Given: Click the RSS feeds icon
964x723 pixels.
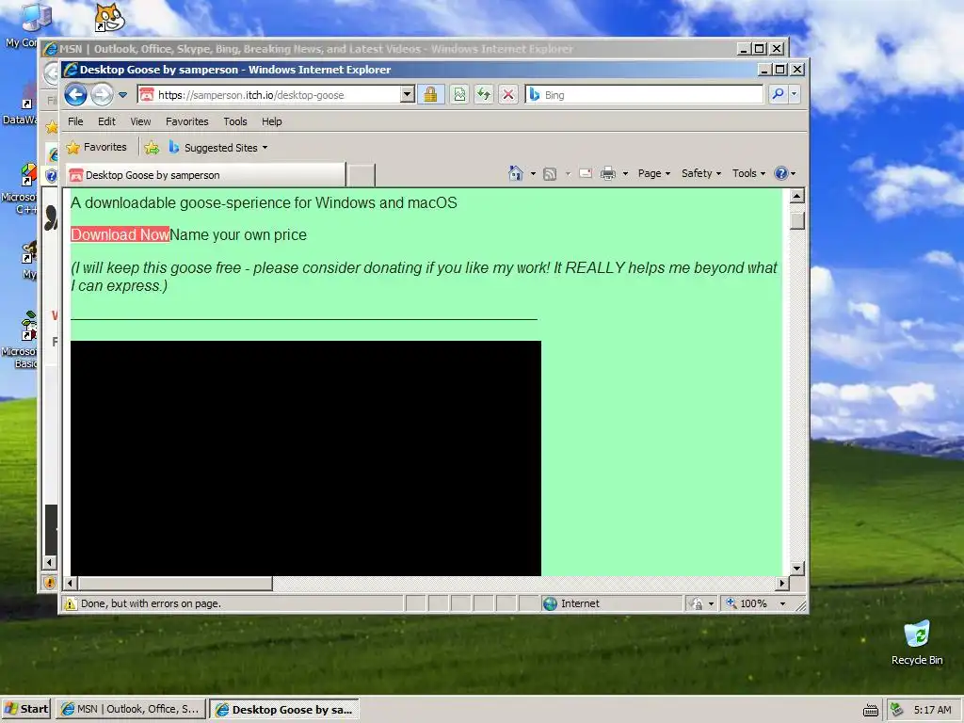Looking at the screenshot, I should [550, 173].
